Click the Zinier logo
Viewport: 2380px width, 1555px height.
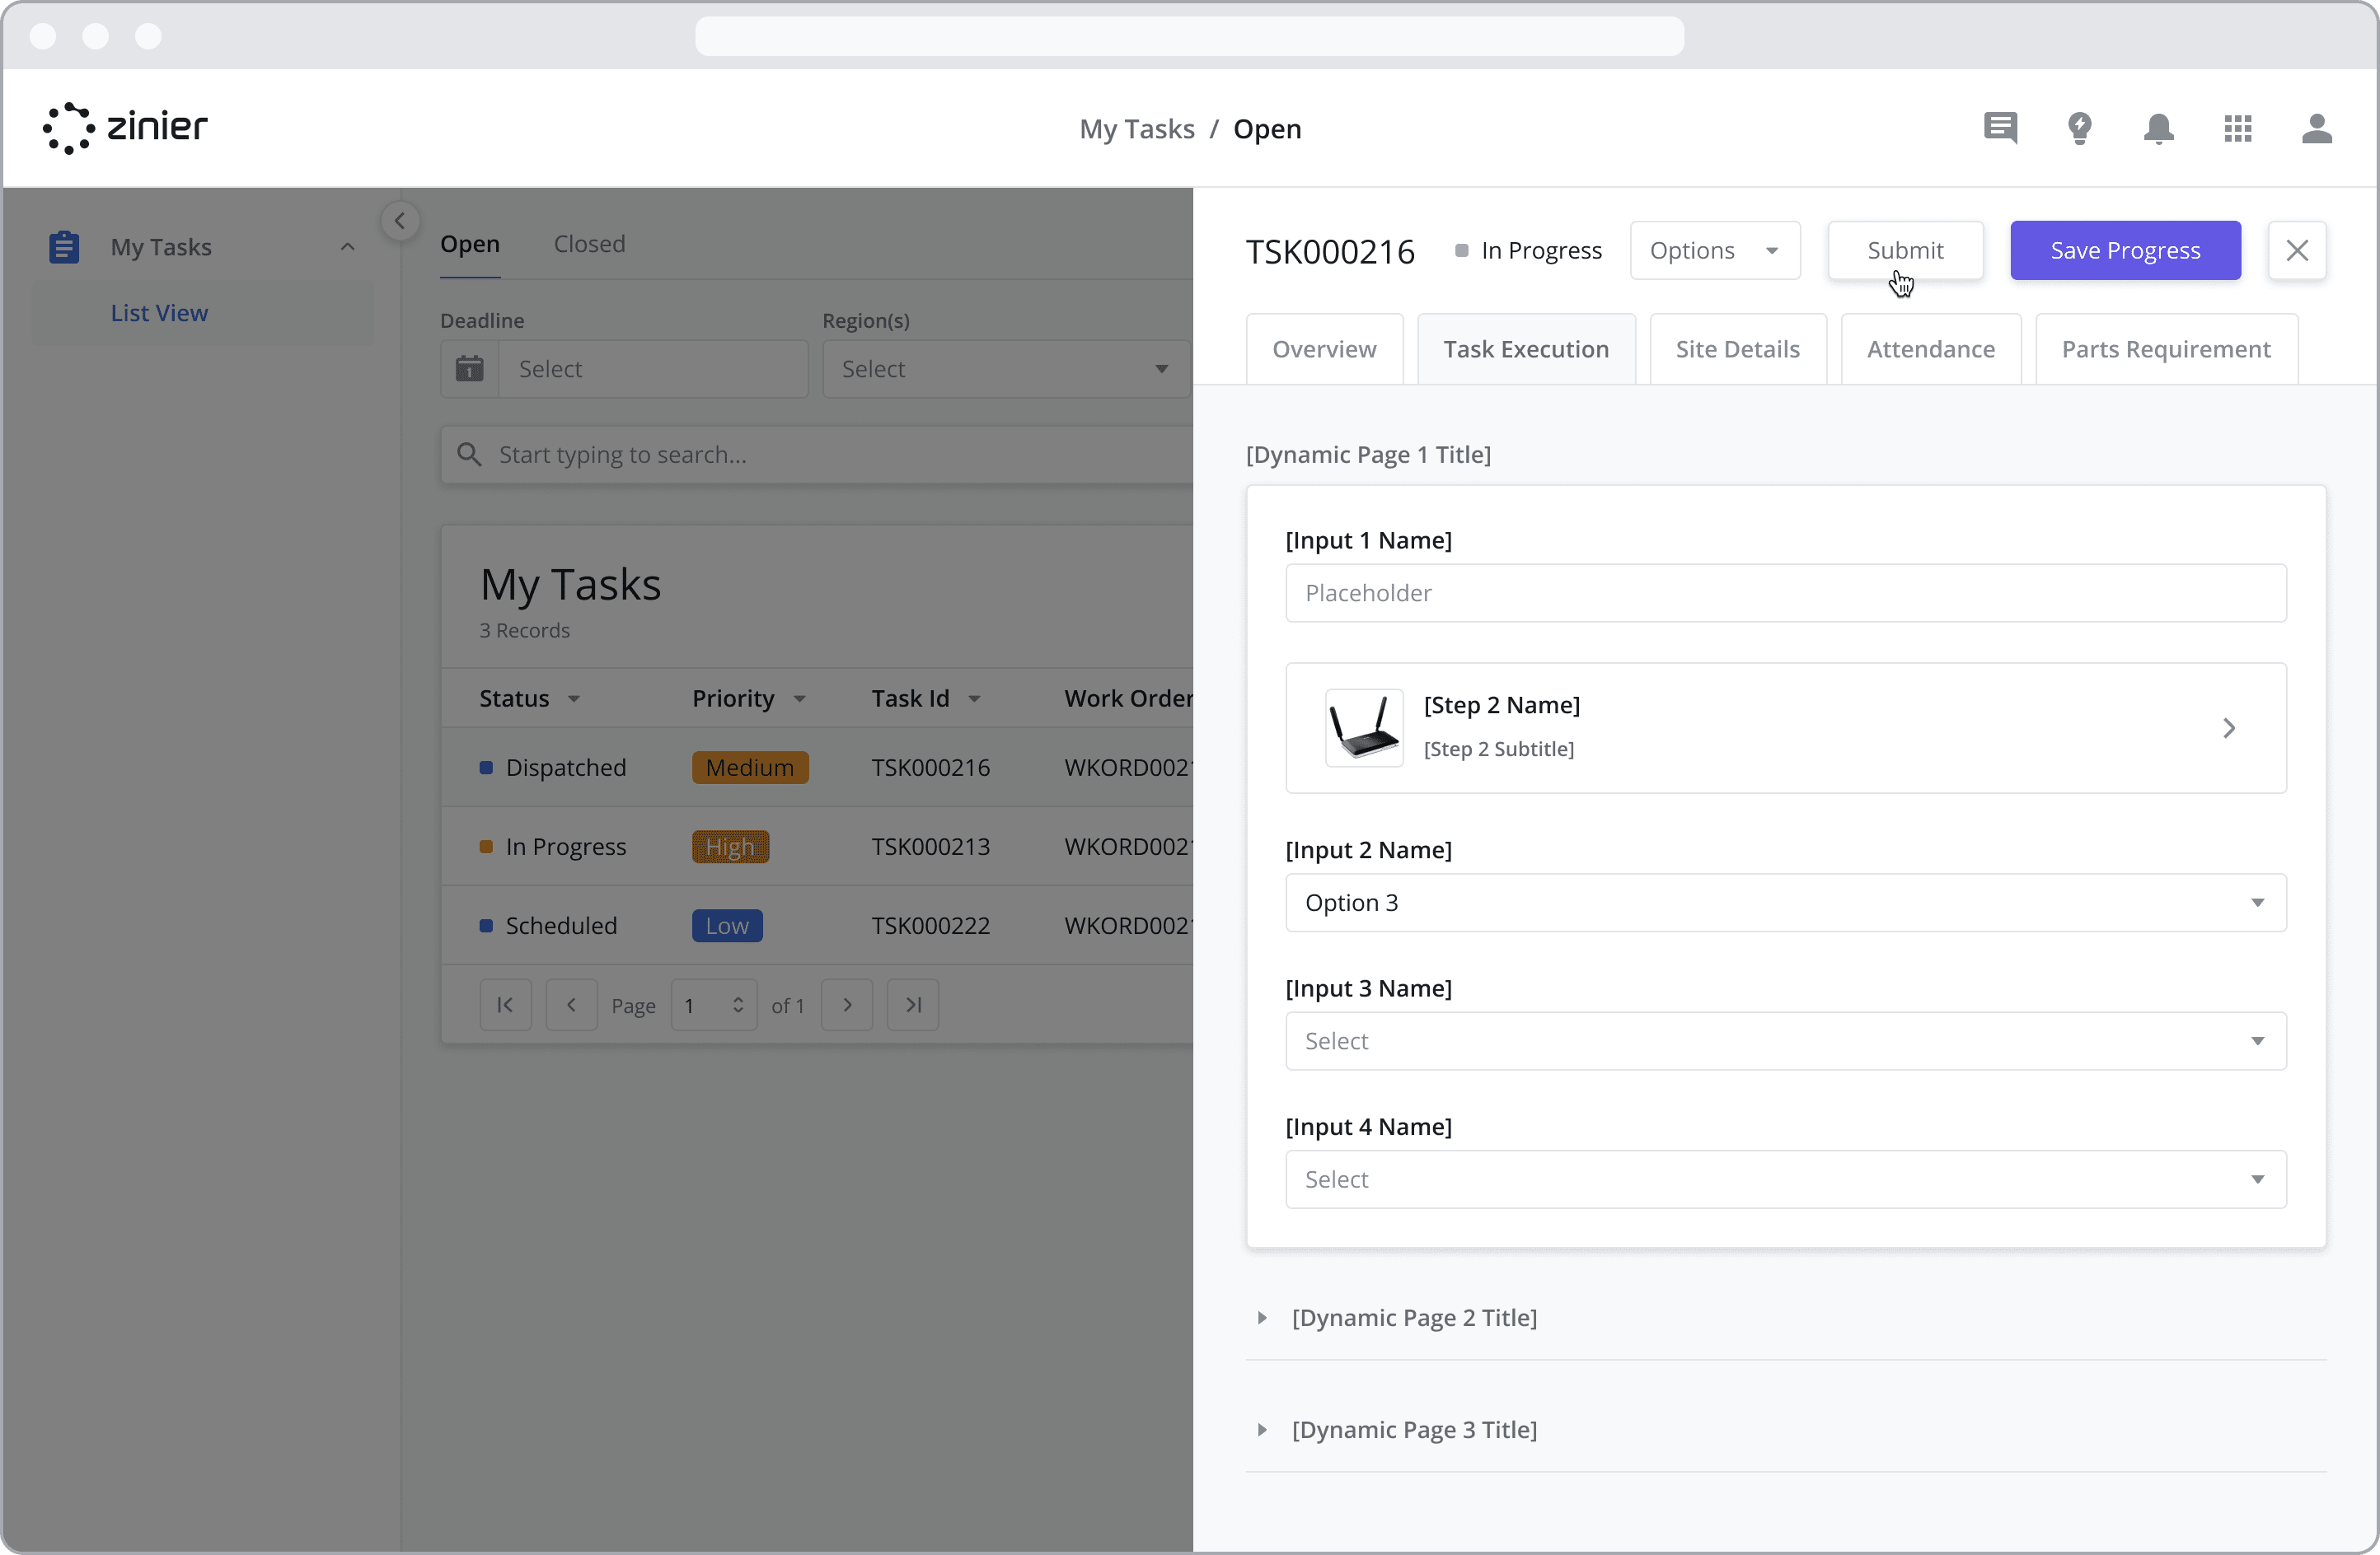tap(125, 128)
